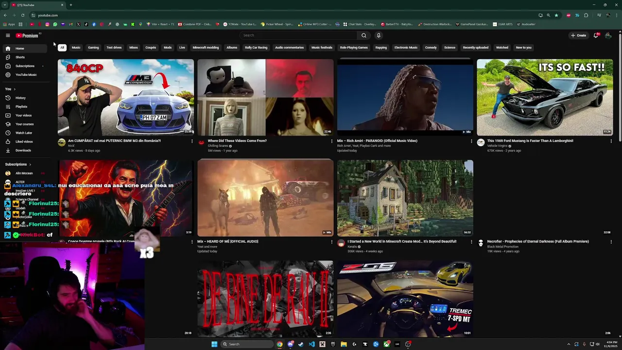Open Discord from the taskbar
The image size is (622, 350).
coord(290,344)
